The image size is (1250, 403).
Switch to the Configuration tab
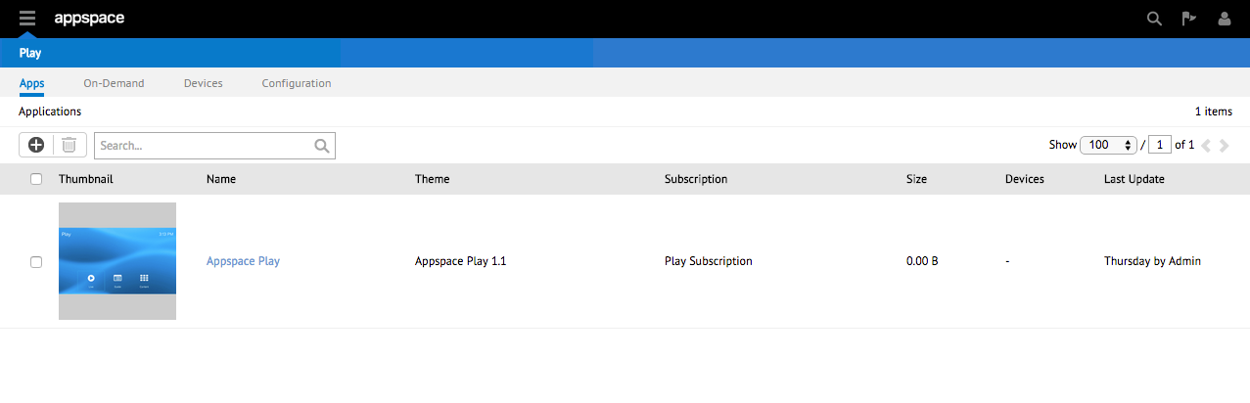296,83
